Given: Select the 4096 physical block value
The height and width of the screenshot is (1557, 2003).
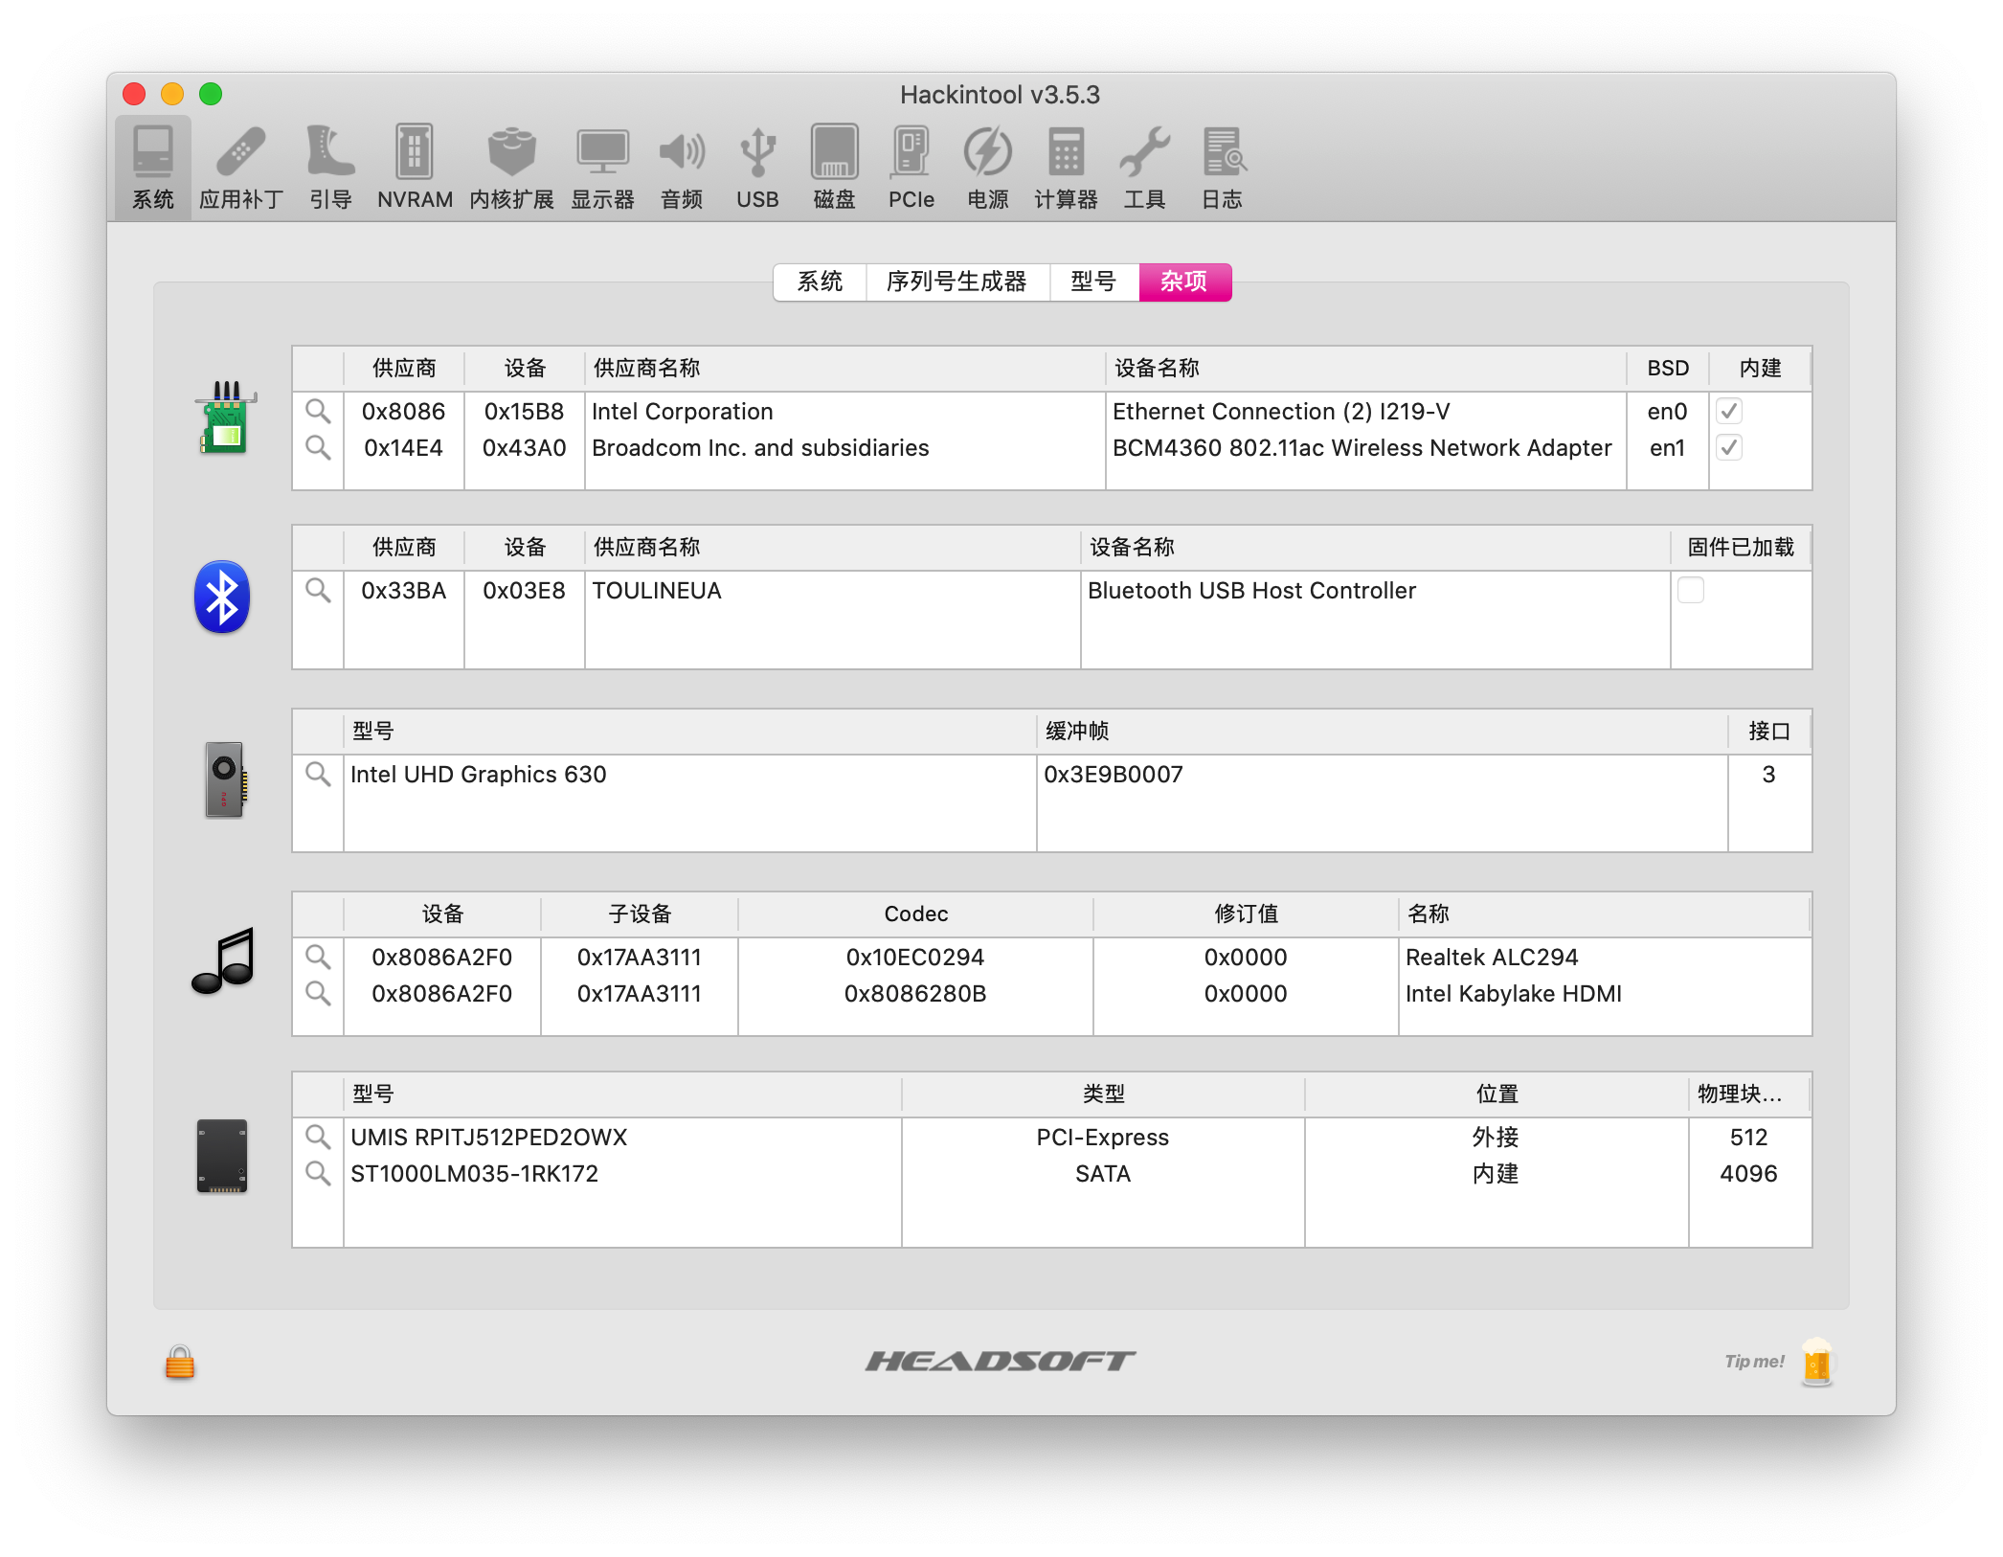Looking at the screenshot, I should click(1748, 1173).
